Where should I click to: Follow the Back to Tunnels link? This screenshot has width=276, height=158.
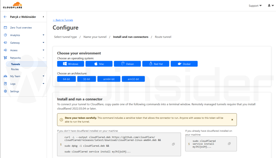(63, 20)
